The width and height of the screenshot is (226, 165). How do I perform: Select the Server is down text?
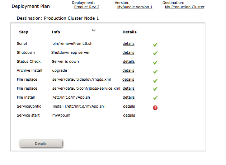pos(65,62)
